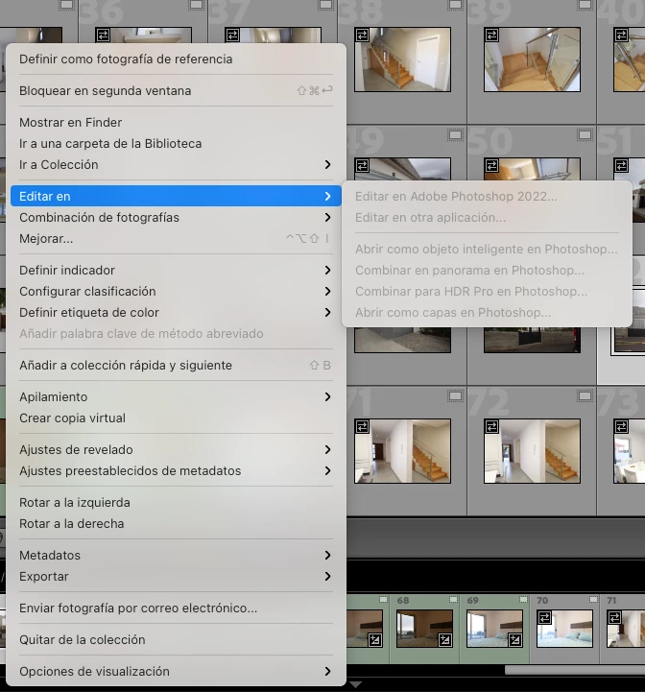This screenshot has width=645, height=692.
Task: Toggle the corner marker of grid cell 49
Action: click(x=455, y=135)
